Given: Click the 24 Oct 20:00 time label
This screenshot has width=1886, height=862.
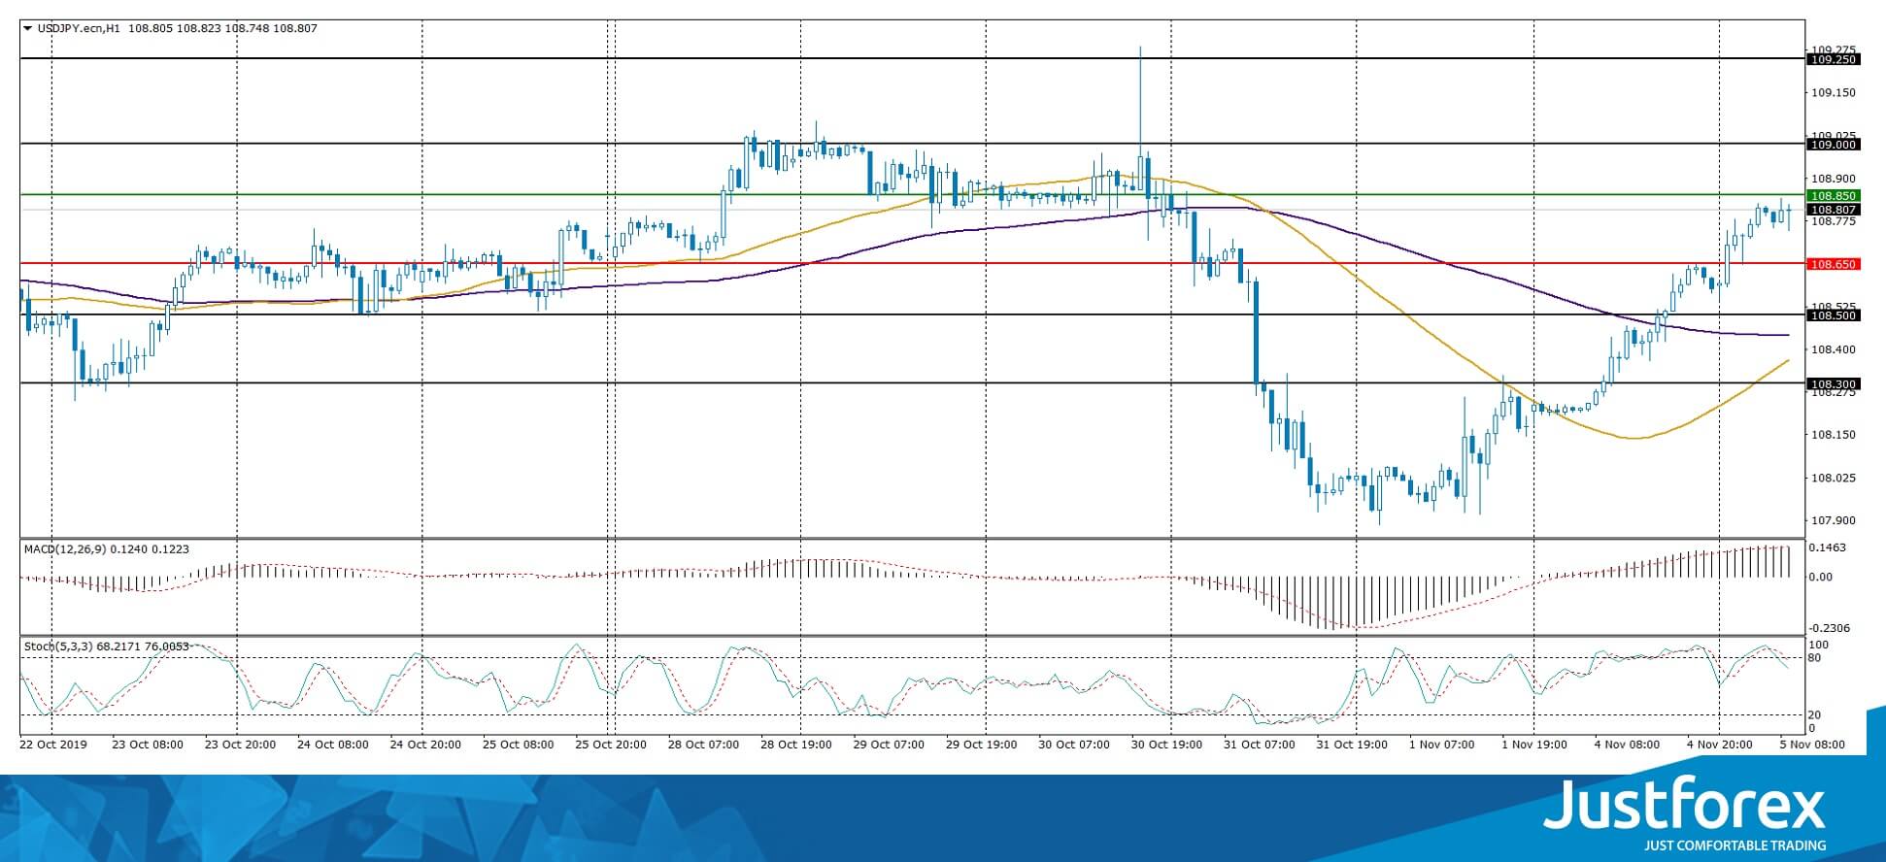Looking at the screenshot, I should (425, 745).
